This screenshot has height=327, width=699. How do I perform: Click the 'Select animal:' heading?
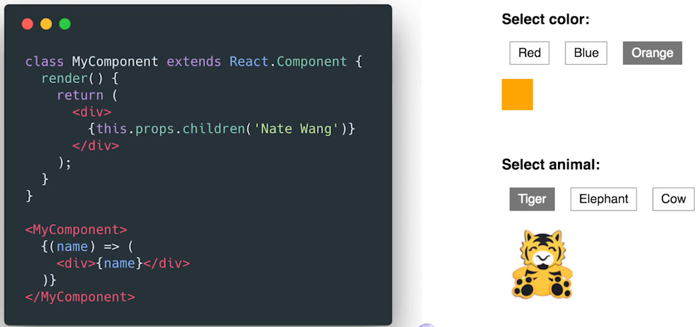551,165
